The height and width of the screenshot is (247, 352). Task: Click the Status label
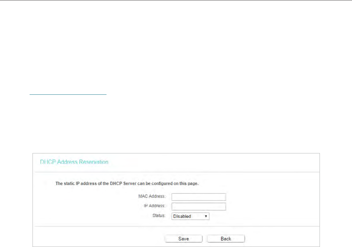pyautogui.click(x=159, y=215)
